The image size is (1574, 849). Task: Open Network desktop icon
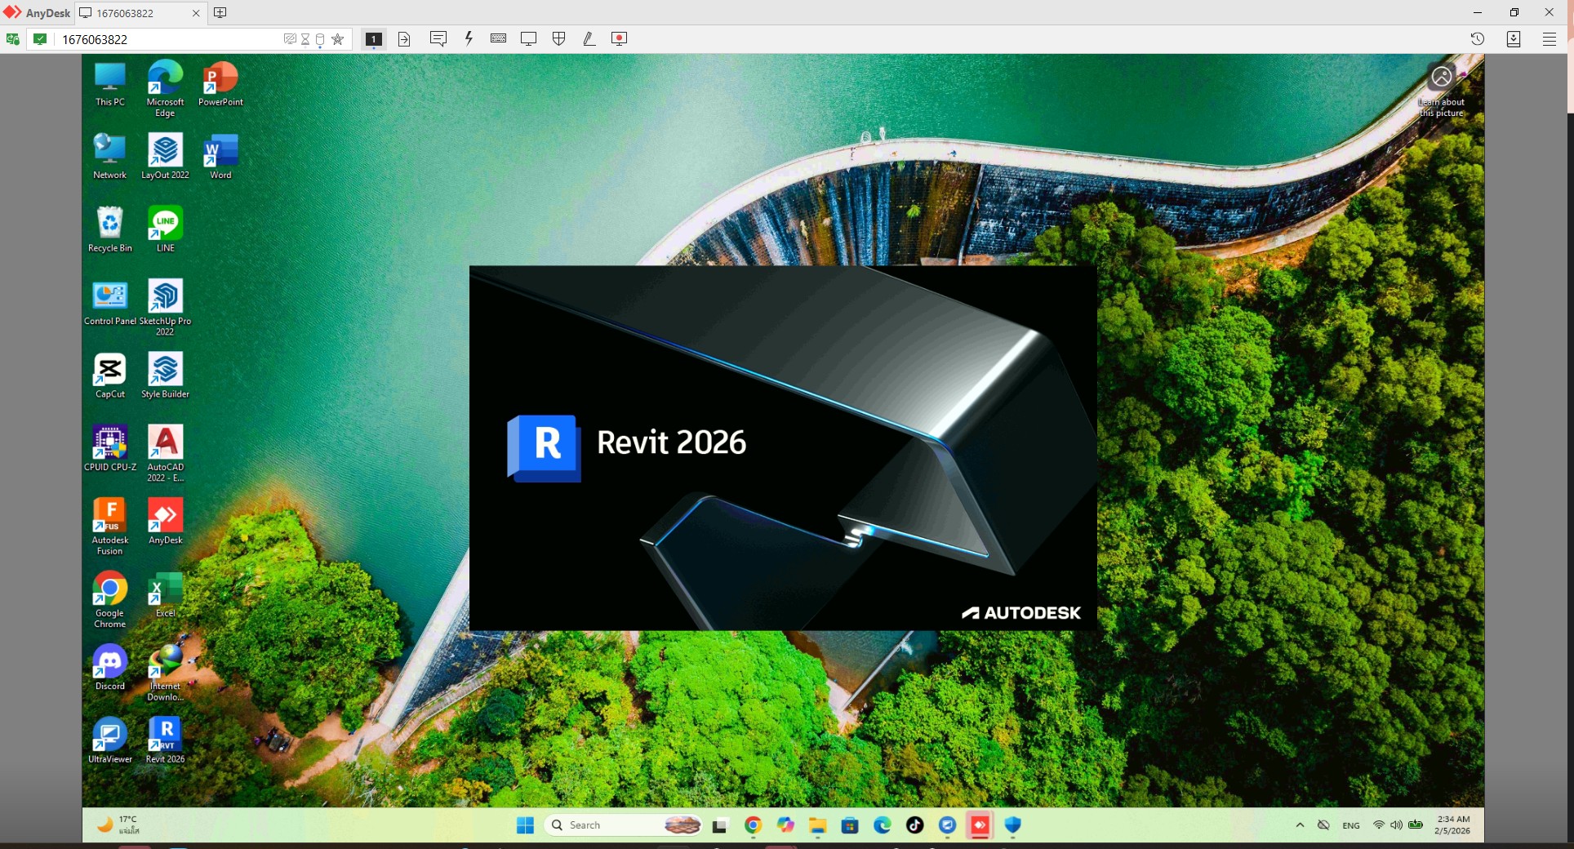pos(110,157)
